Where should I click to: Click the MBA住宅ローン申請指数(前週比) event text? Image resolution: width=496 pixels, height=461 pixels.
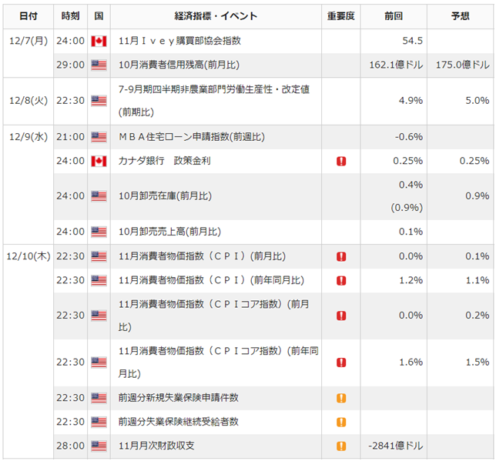tap(192, 137)
